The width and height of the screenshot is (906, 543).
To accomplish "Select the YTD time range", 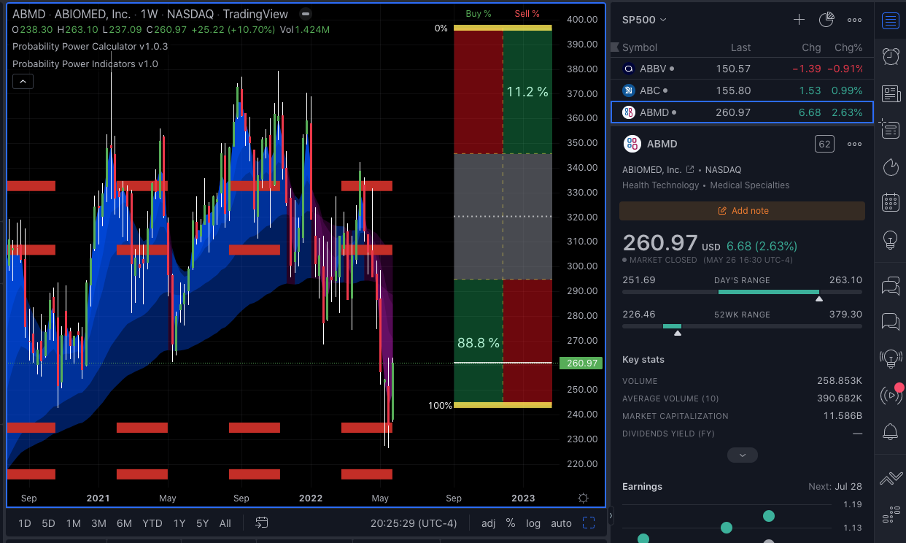I will click(152, 523).
